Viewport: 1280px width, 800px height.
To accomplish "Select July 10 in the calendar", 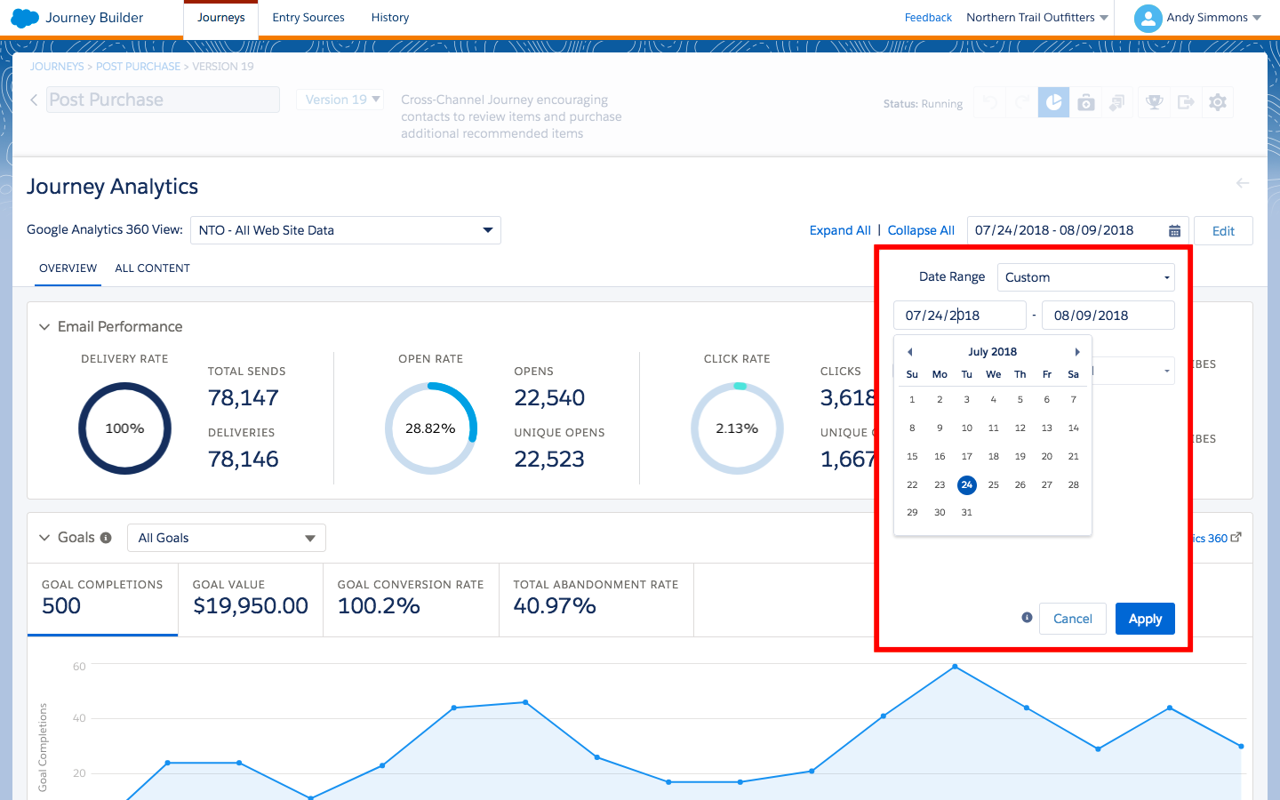I will [x=966, y=428].
